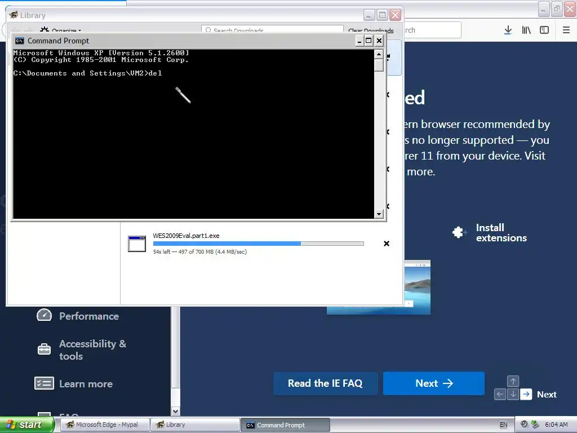Switch to Microsoft Edge - Mypal taskbar item

click(104, 425)
